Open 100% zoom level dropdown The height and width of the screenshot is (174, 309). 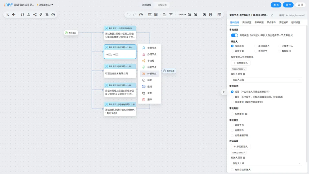click(x=182, y=15)
